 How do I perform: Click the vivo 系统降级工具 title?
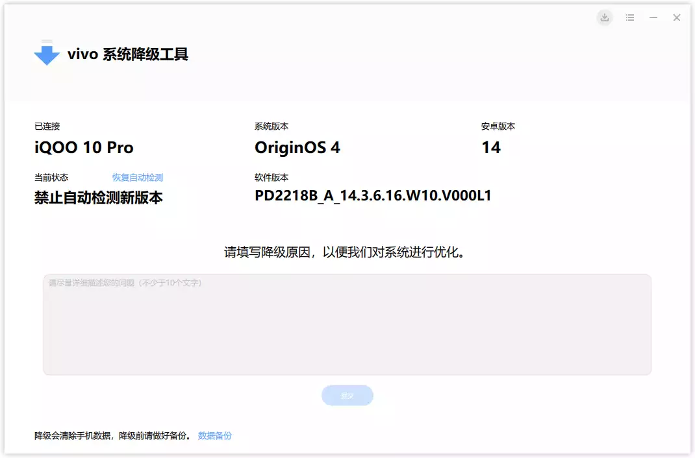pos(128,54)
